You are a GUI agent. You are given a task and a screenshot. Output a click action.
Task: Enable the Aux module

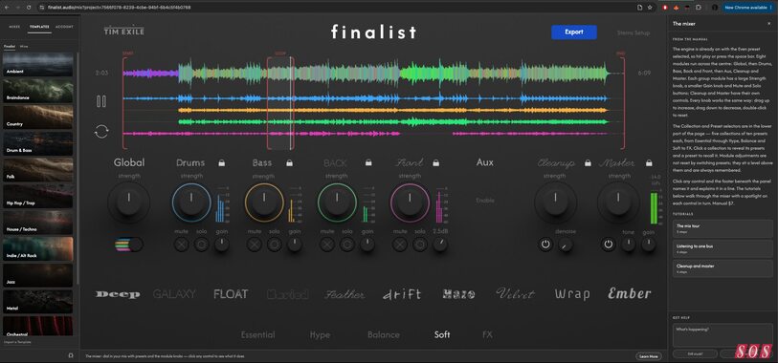[485, 201]
